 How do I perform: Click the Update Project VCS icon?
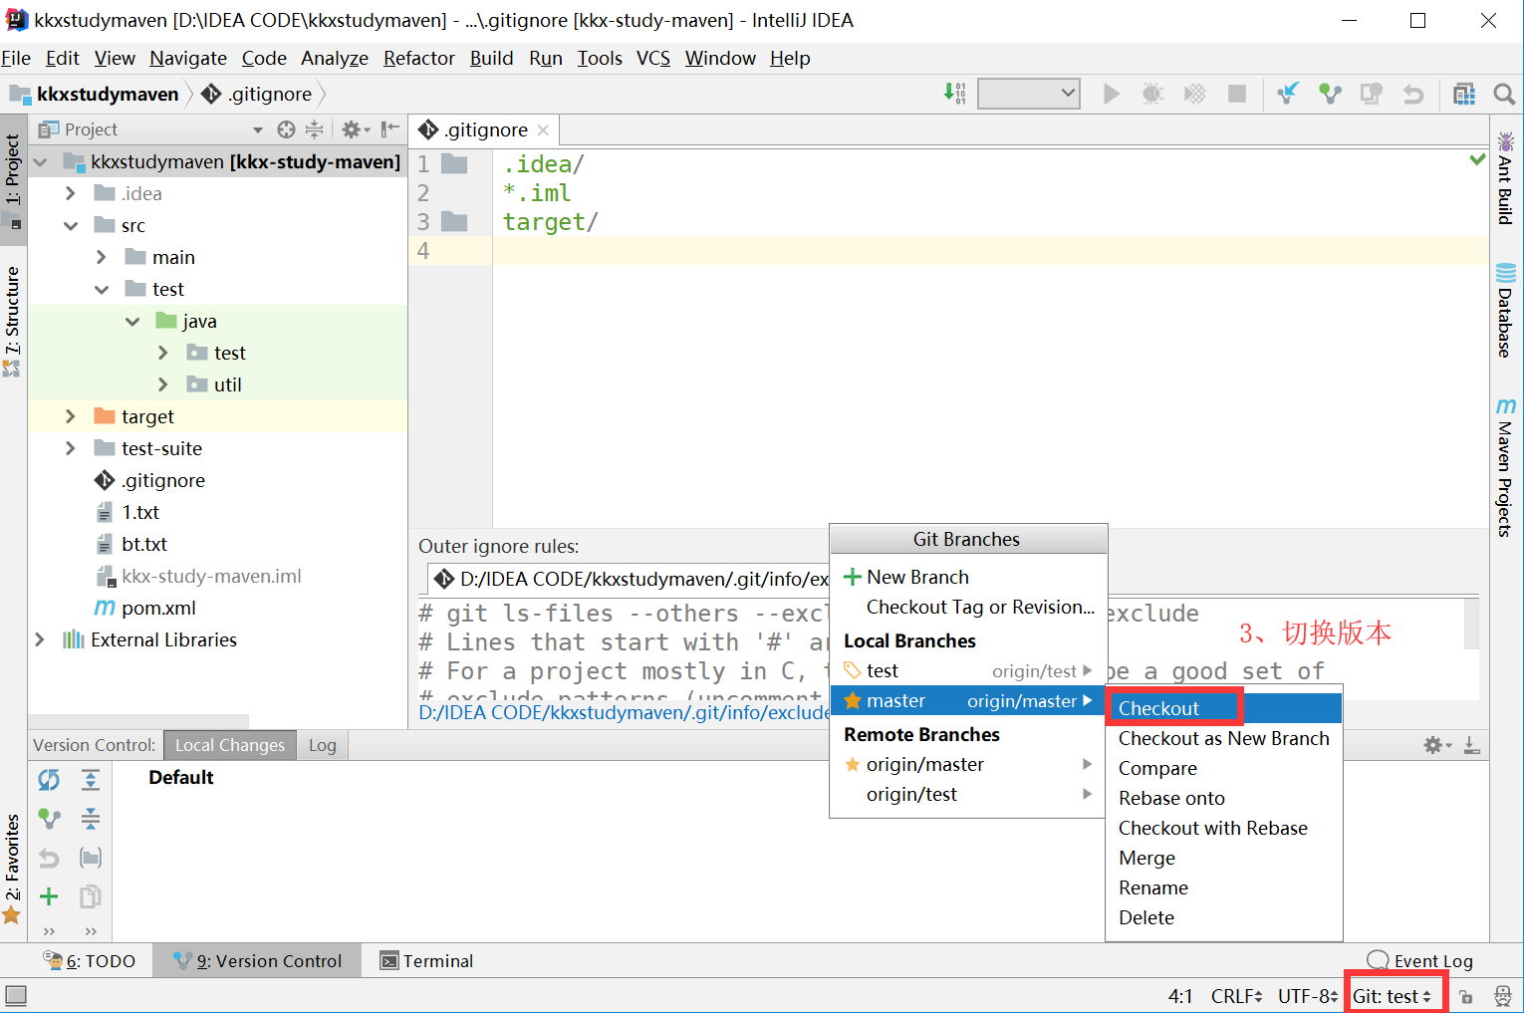(x=1288, y=94)
